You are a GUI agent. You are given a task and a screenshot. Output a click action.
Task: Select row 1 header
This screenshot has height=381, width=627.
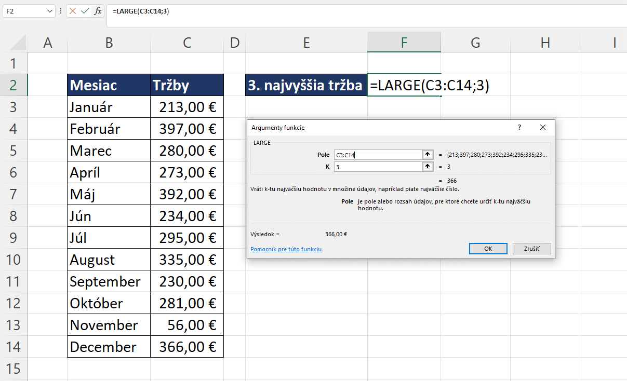[x=14, y=63]
